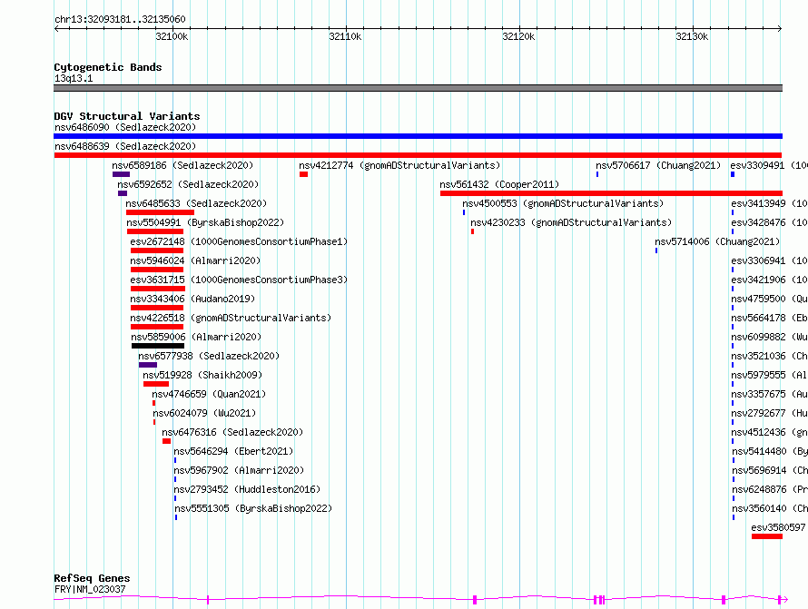Open the nsv4746659 (Quan2021) variant
Screen dimensions: 808x609
209,394
